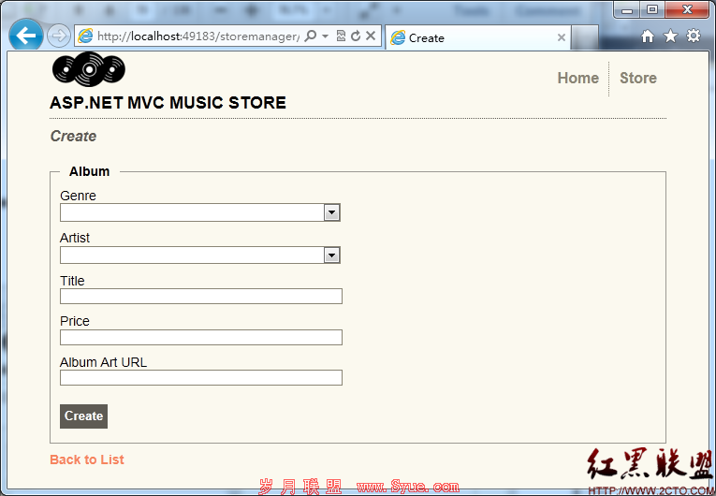Submit the form with Create button
The image size is (716, 496).
coord(83,416)
